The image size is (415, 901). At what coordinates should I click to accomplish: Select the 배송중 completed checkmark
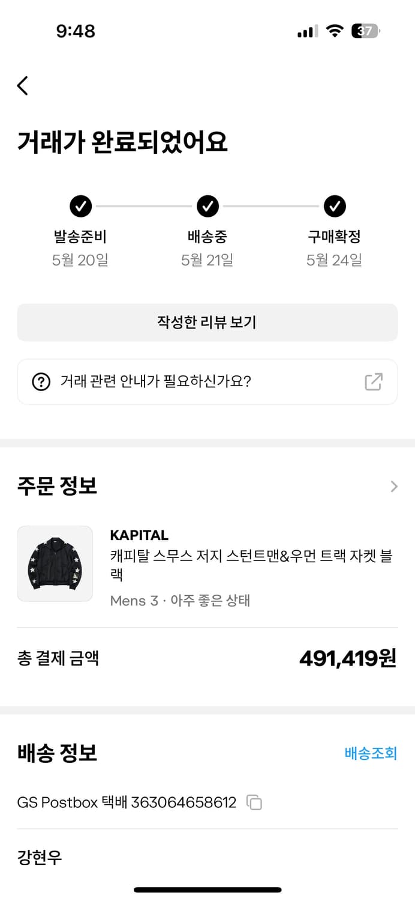pos(207,206)
